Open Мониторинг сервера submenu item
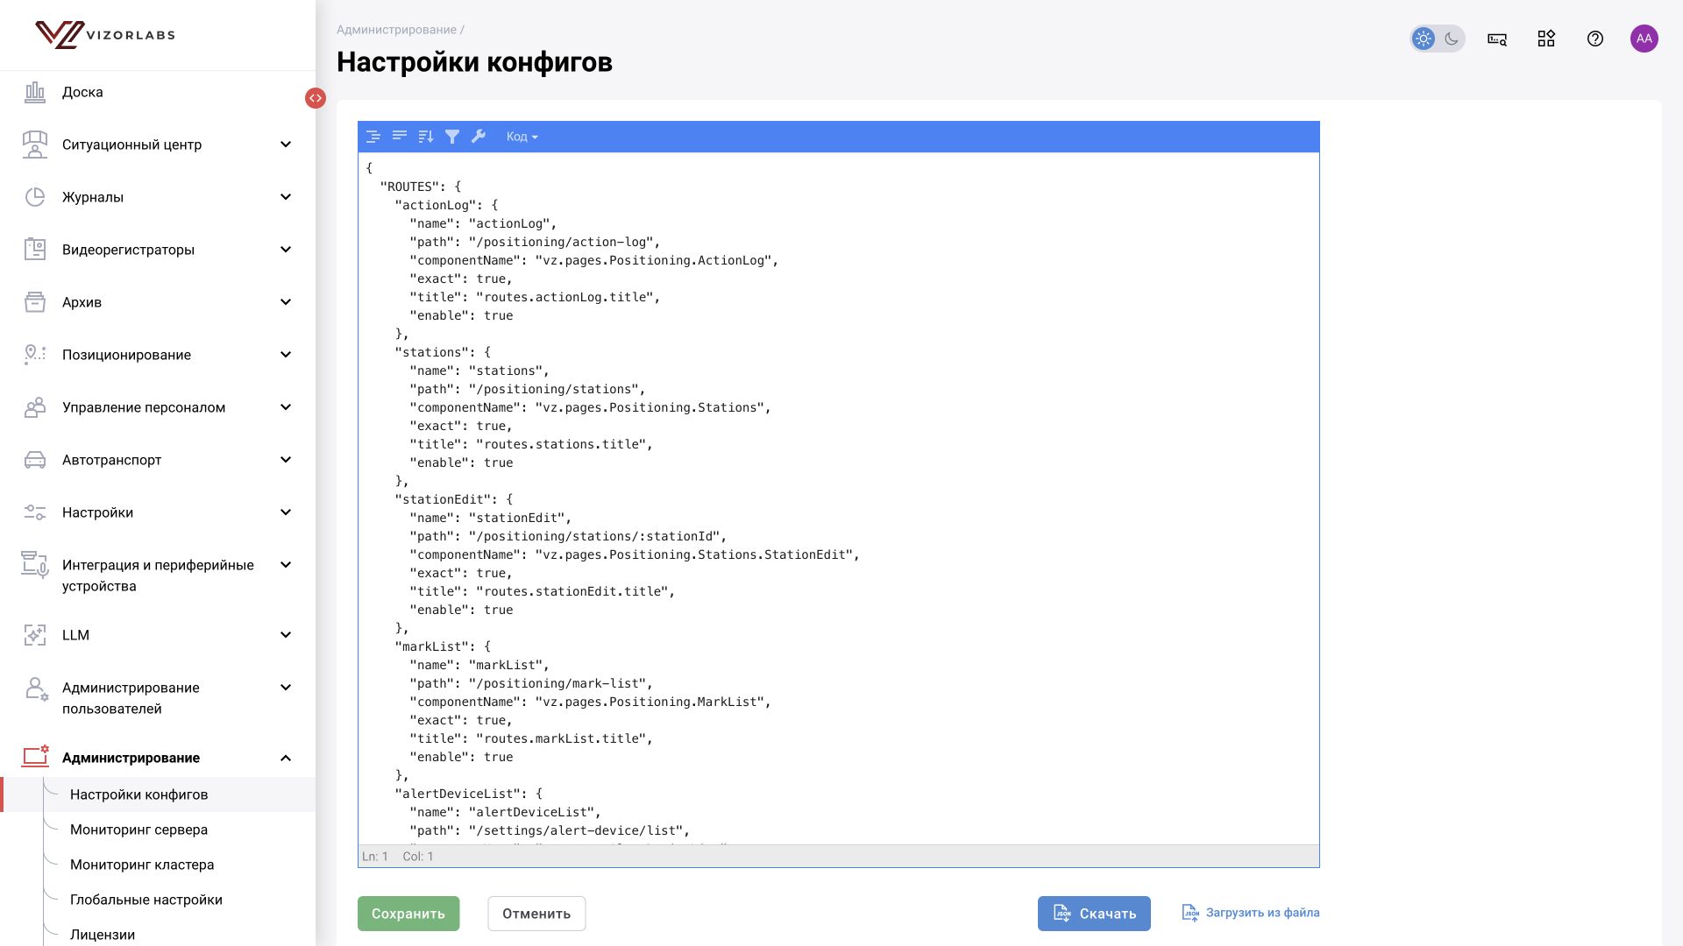1683x946 pixels. 138,830
